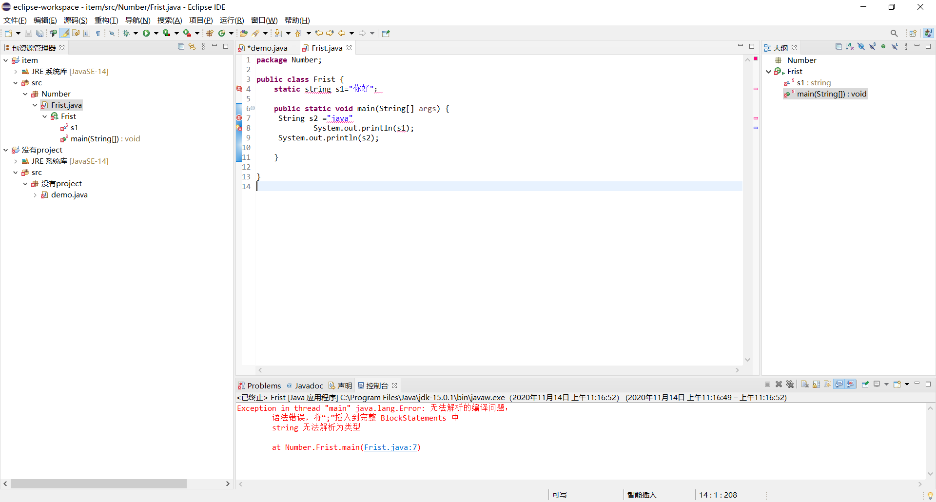Click the Open Perspective icon
The height and width of the screenshot is (502, 936).
[913, 33]
